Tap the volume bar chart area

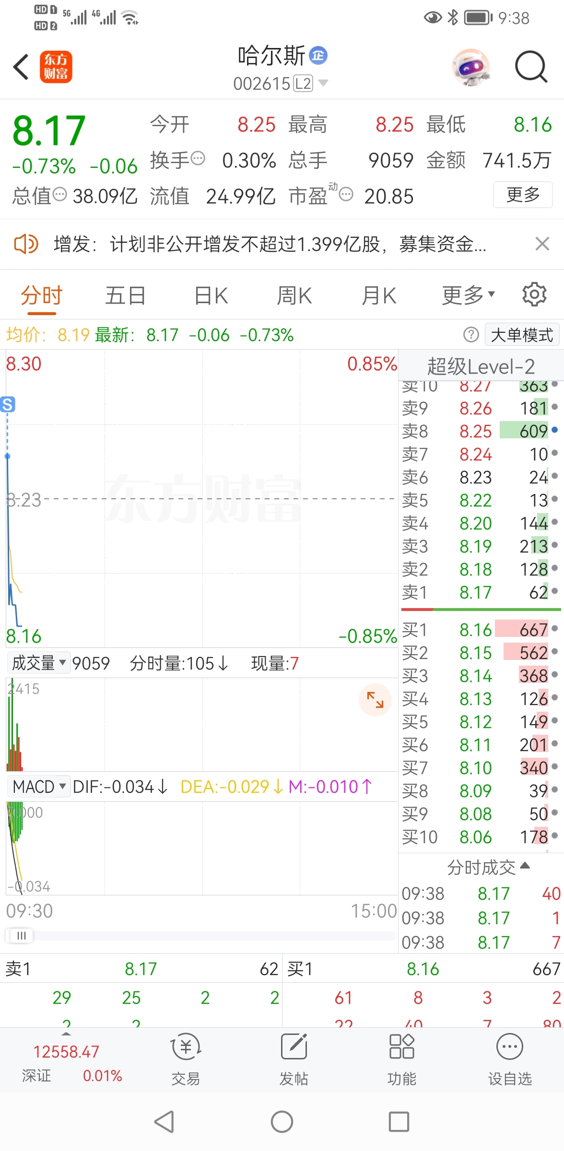pyautogui.click(x=201, y=724)
